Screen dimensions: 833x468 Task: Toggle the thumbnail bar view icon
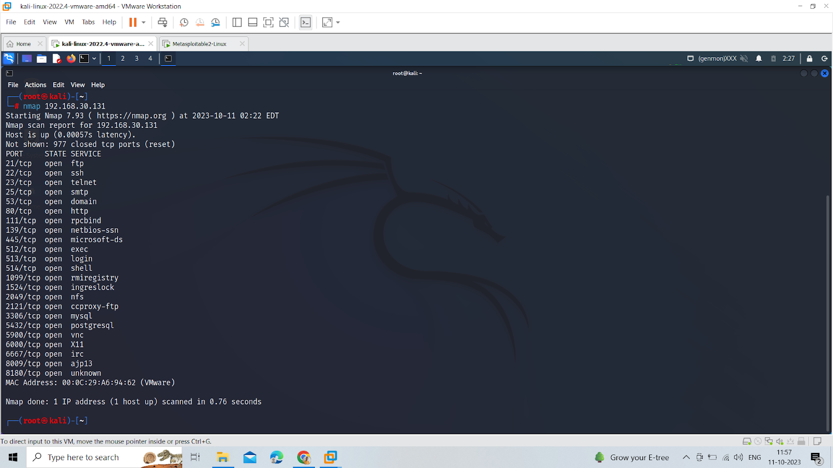[253, 22]
